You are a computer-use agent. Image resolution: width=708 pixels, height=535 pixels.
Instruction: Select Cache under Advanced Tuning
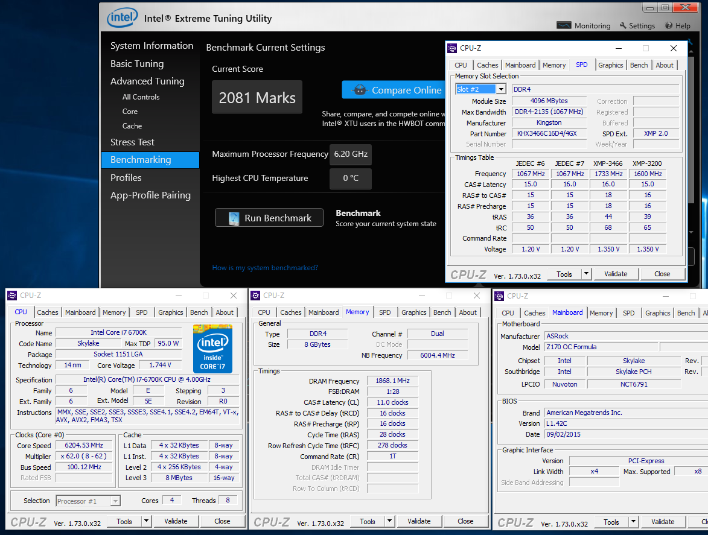pyautogui.click(x=132, y=126)
